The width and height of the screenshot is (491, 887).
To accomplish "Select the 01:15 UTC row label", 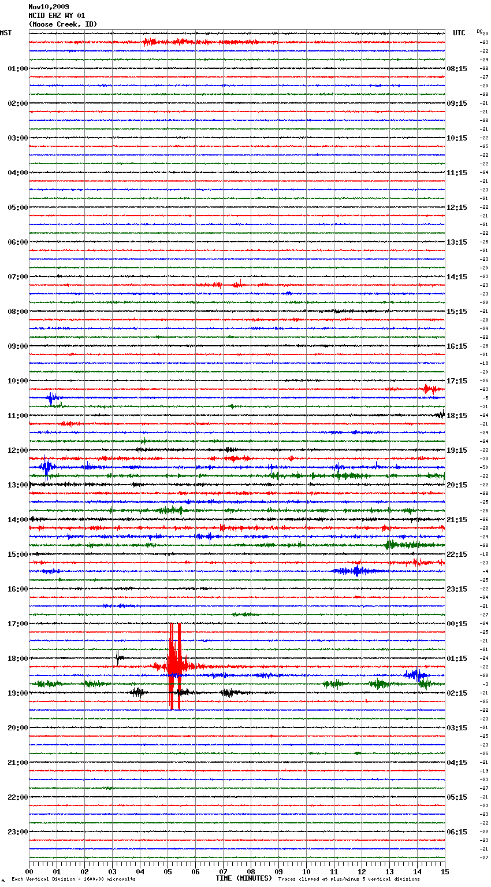I will [x=457, y=659].
